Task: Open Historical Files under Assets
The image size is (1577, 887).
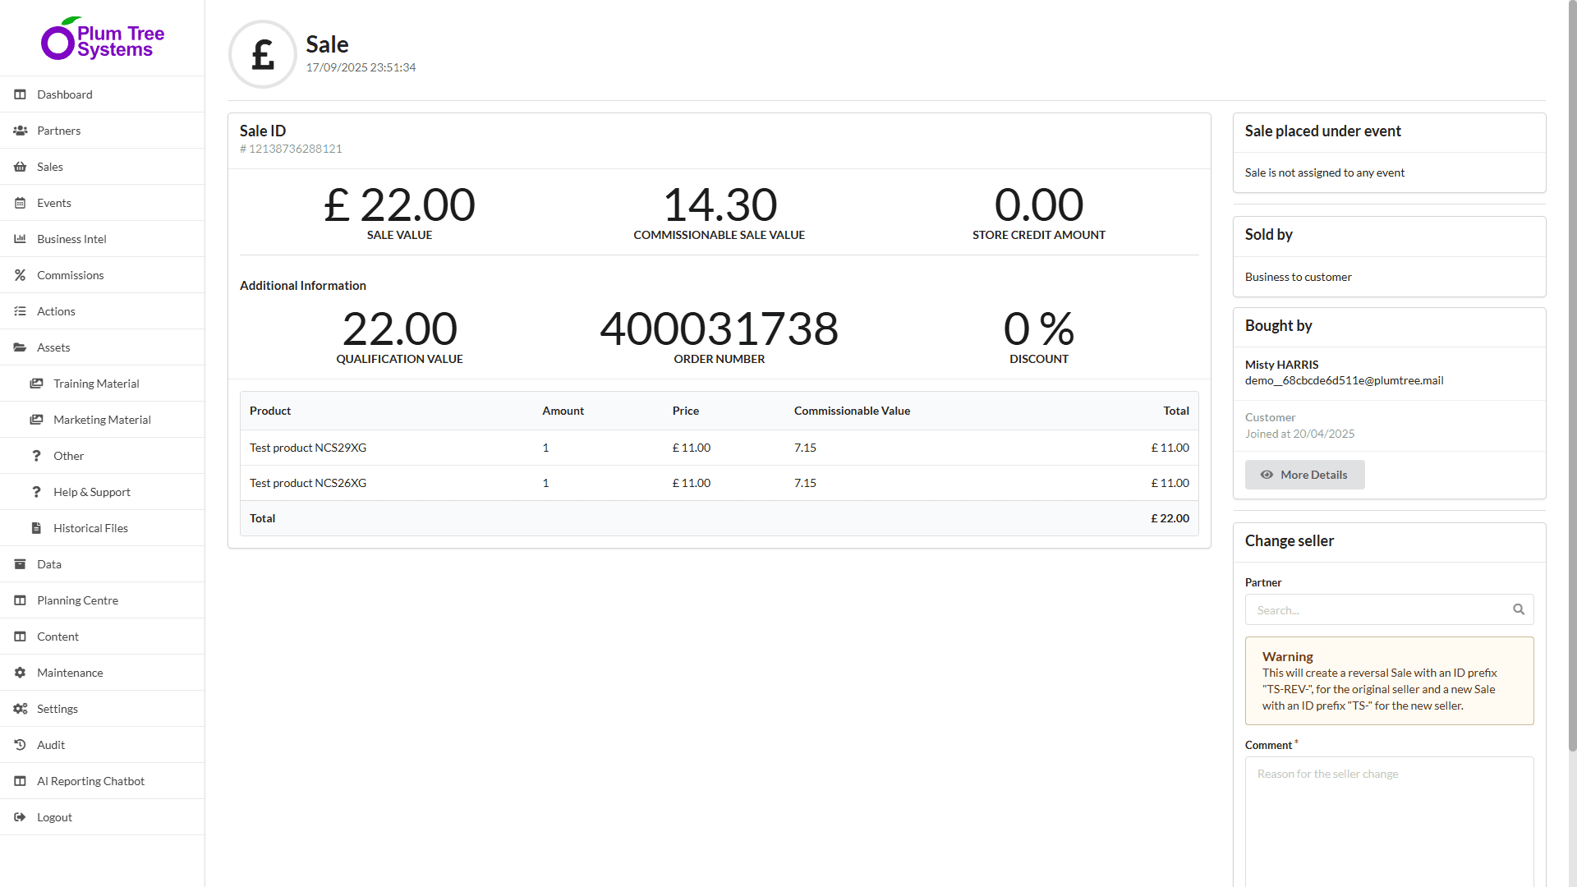Action: pyautogui.click(x=90, y=528)
